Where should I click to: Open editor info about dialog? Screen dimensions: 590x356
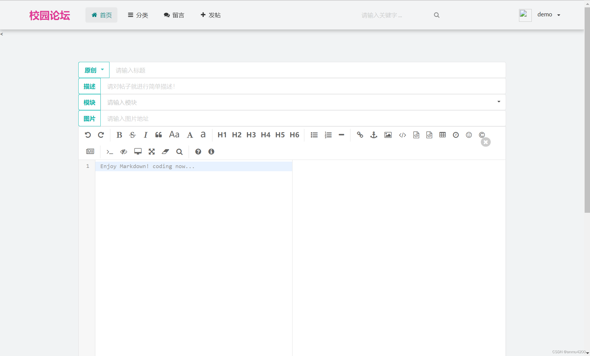pos(211,152)
